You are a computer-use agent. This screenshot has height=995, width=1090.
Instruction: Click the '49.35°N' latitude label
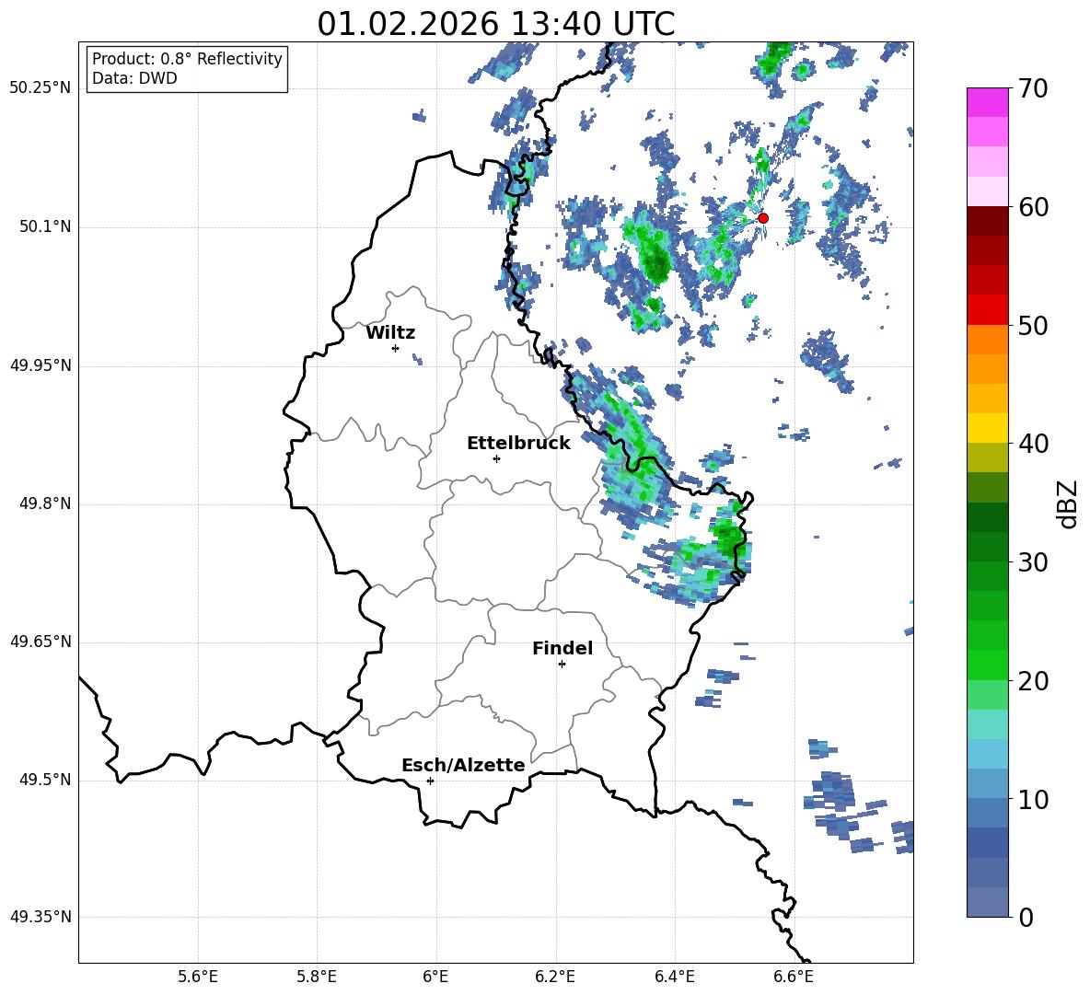pos(41,917)
